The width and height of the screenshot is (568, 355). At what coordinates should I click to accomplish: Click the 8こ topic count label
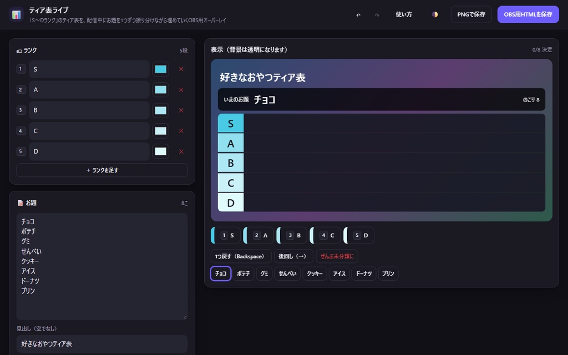(x=184, y=203)
